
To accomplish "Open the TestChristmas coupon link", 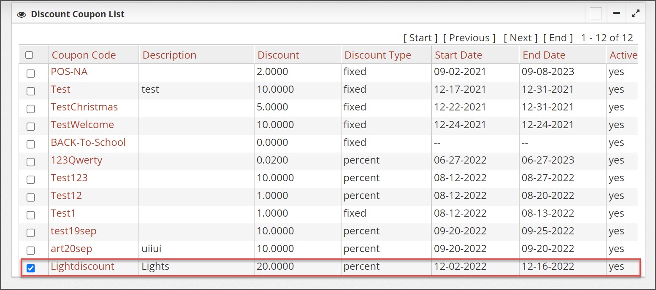I will pos(84,107).
